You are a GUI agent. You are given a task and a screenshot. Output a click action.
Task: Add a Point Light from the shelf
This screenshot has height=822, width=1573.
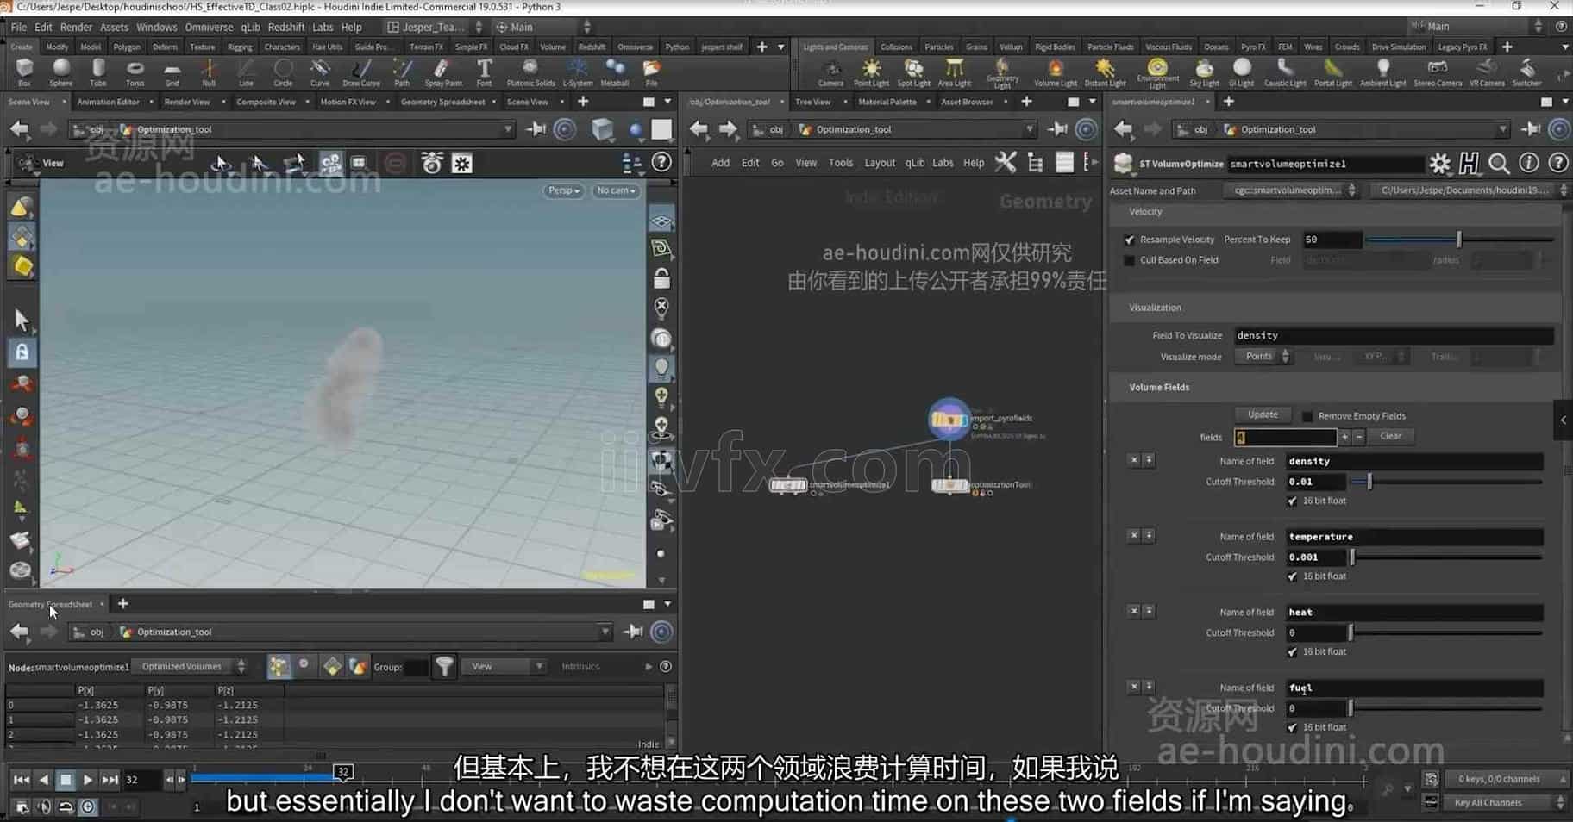pyautogui.click(x=871, y=73)
